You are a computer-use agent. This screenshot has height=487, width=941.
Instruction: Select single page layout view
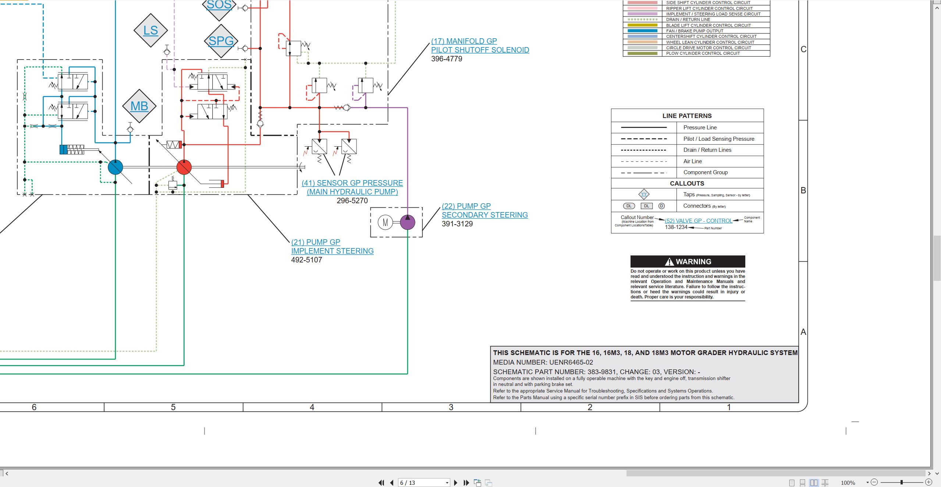[x=792, y=483]
